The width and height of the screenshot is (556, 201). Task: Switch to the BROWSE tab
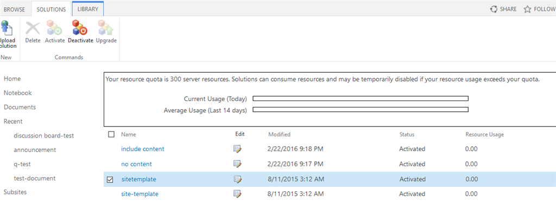coord(14,9)
